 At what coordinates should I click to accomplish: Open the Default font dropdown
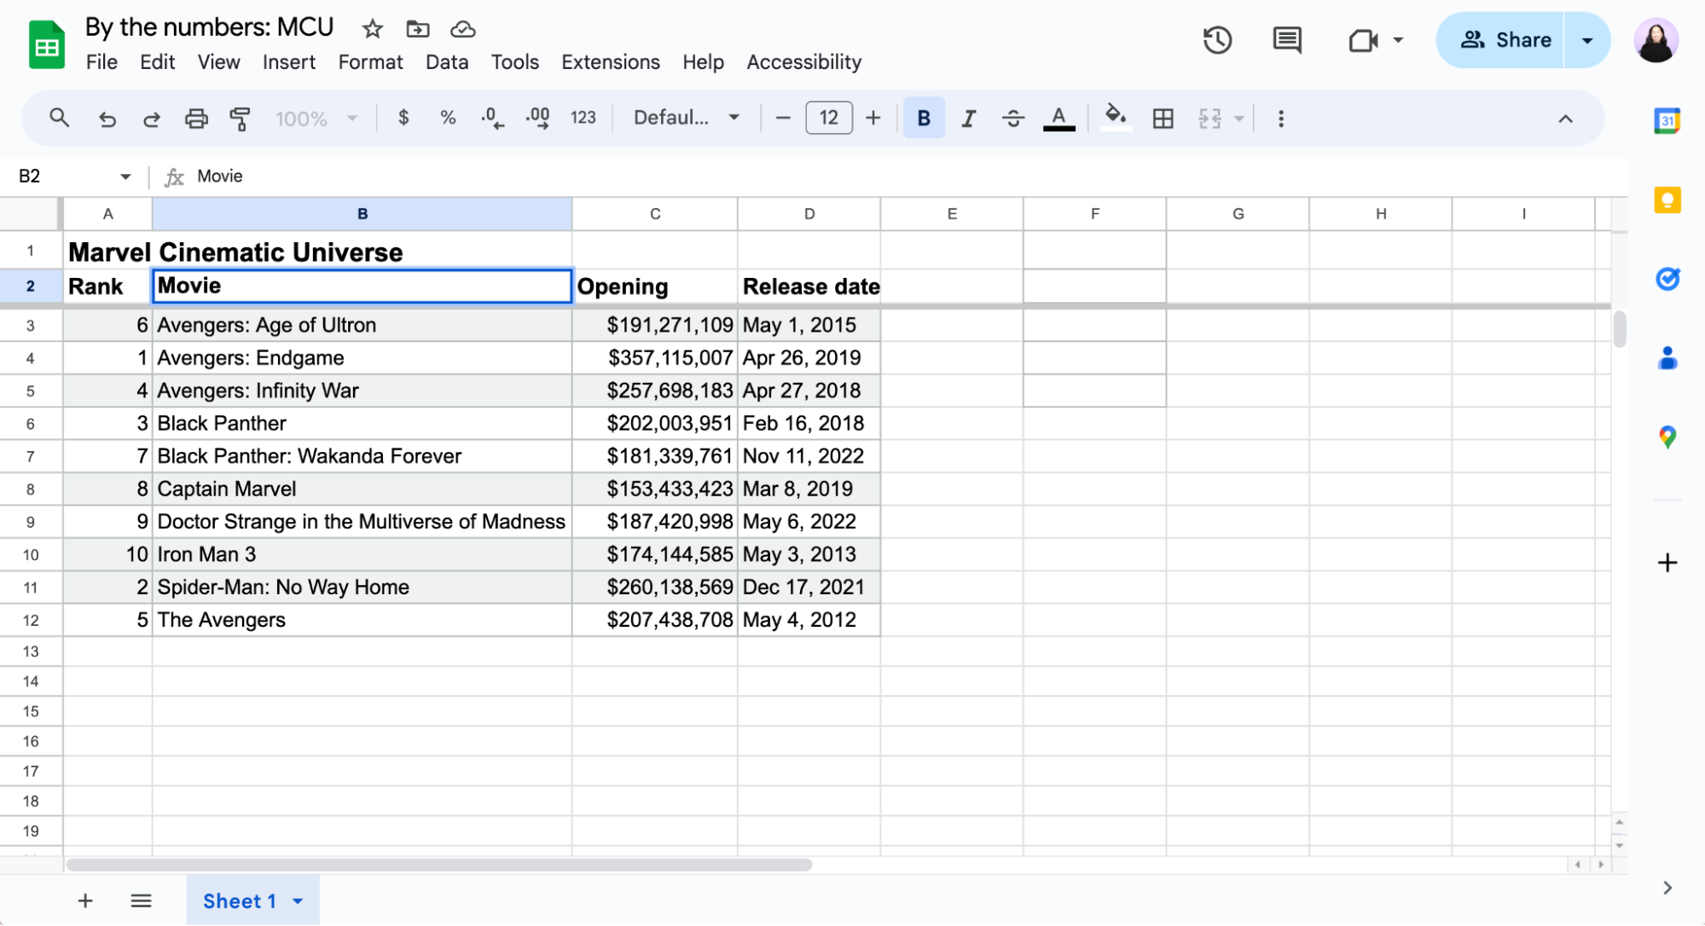click(686, 118)
